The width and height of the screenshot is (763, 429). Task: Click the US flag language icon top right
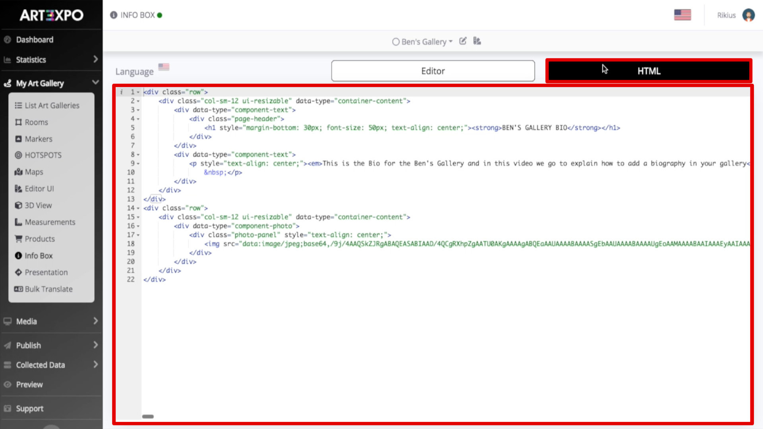(x=682, y=15)
